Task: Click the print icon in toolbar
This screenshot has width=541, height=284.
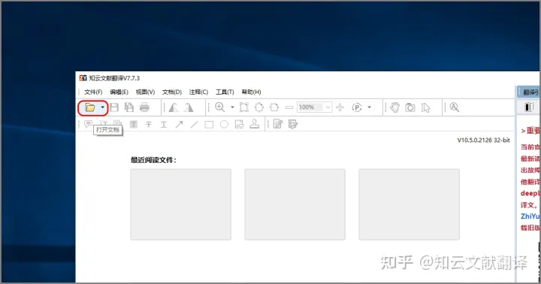Action: pyautogui.click(x=144, y=107)
